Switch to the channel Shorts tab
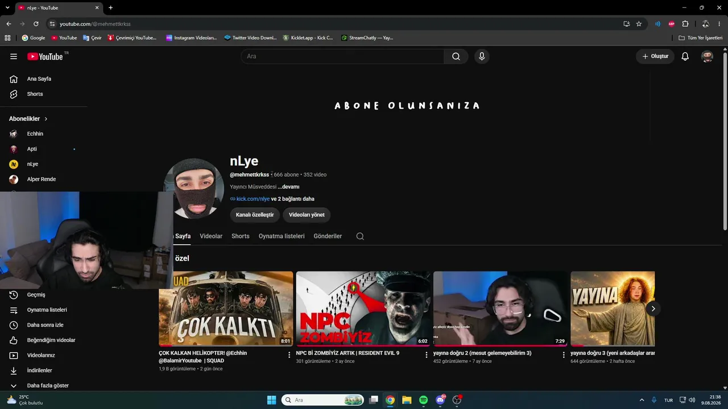 [x=241, y=236]
